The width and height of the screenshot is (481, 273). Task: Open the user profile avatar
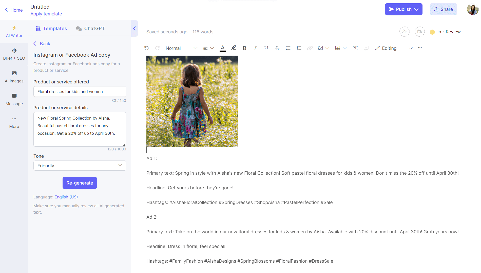[x=473, y=10]
